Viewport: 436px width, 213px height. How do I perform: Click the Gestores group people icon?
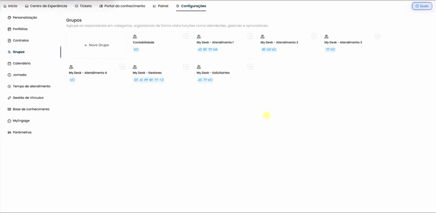(x=135, y=67)
